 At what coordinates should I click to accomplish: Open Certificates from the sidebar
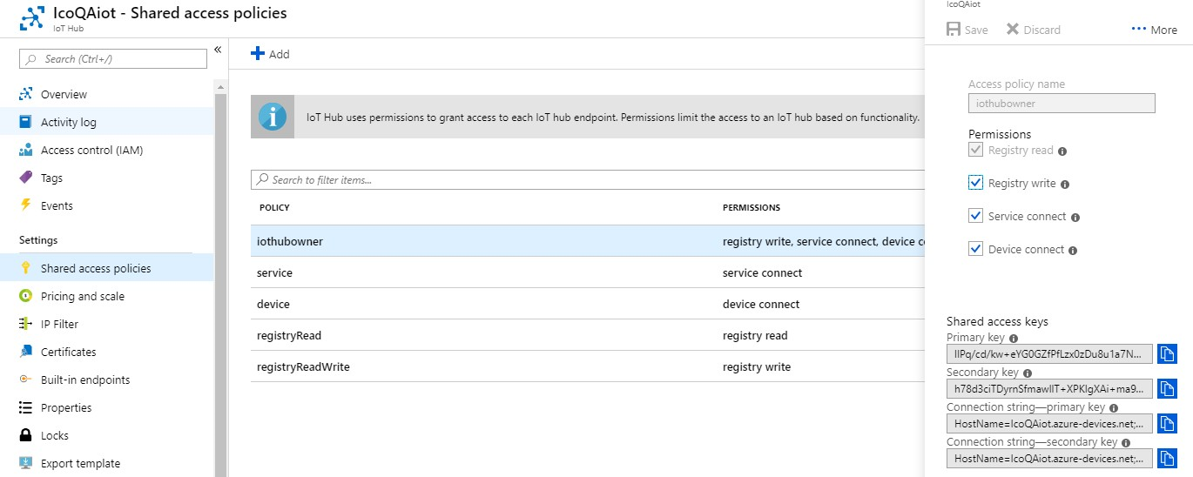[x=68, y=352]
